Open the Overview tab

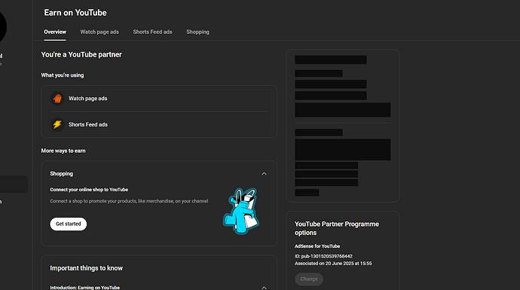55,32
